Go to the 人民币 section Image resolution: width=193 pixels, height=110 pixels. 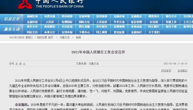(49, 22)
